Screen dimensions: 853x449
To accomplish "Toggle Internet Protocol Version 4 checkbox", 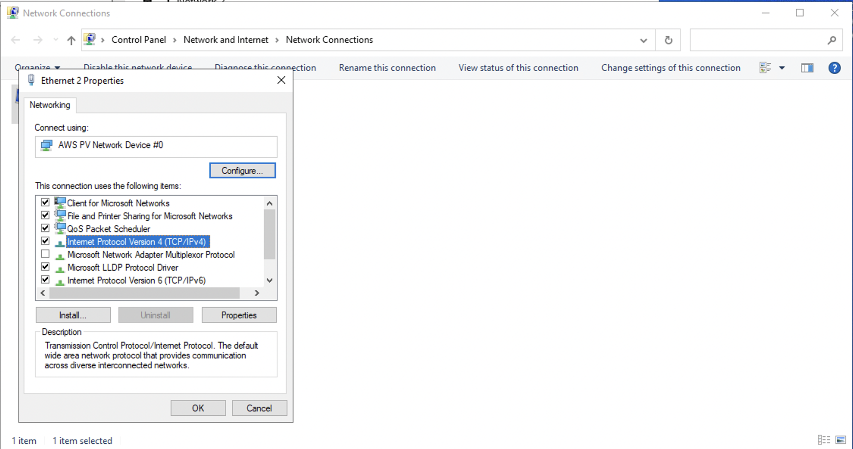I will coord(45,241).
